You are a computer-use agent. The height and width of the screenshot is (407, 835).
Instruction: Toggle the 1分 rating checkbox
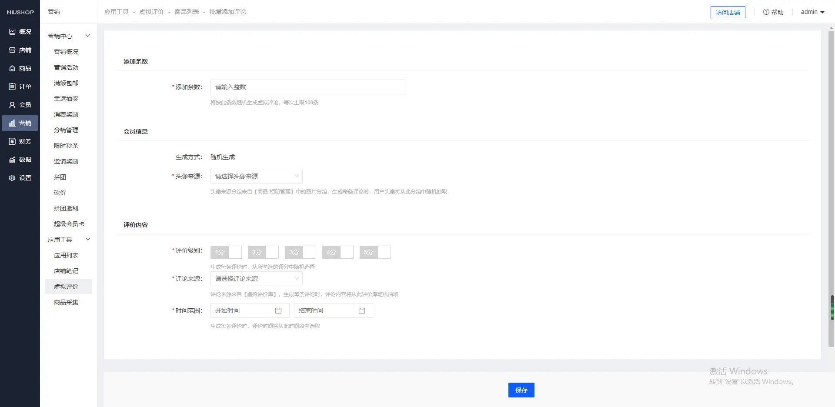[x=235, y=252]
